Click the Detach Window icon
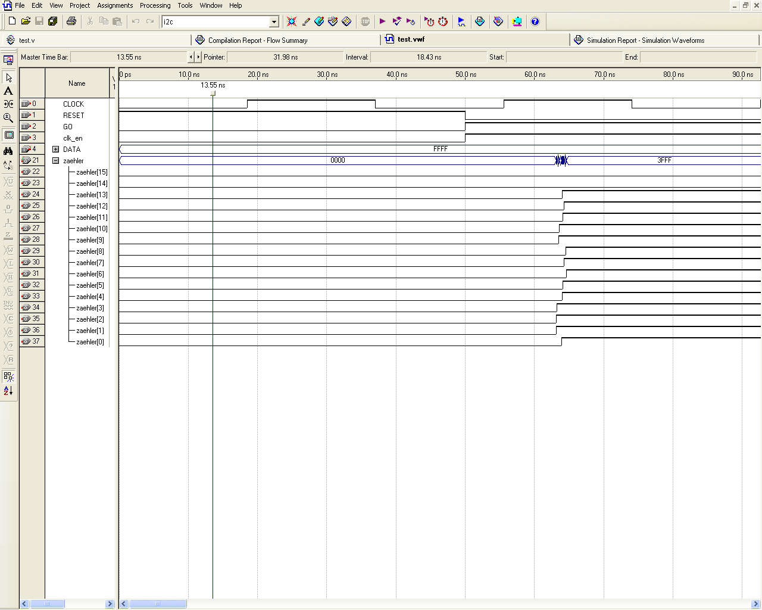The width and height of the screenshot is (762, 610). pyautogui.click(x=8, y=60)
